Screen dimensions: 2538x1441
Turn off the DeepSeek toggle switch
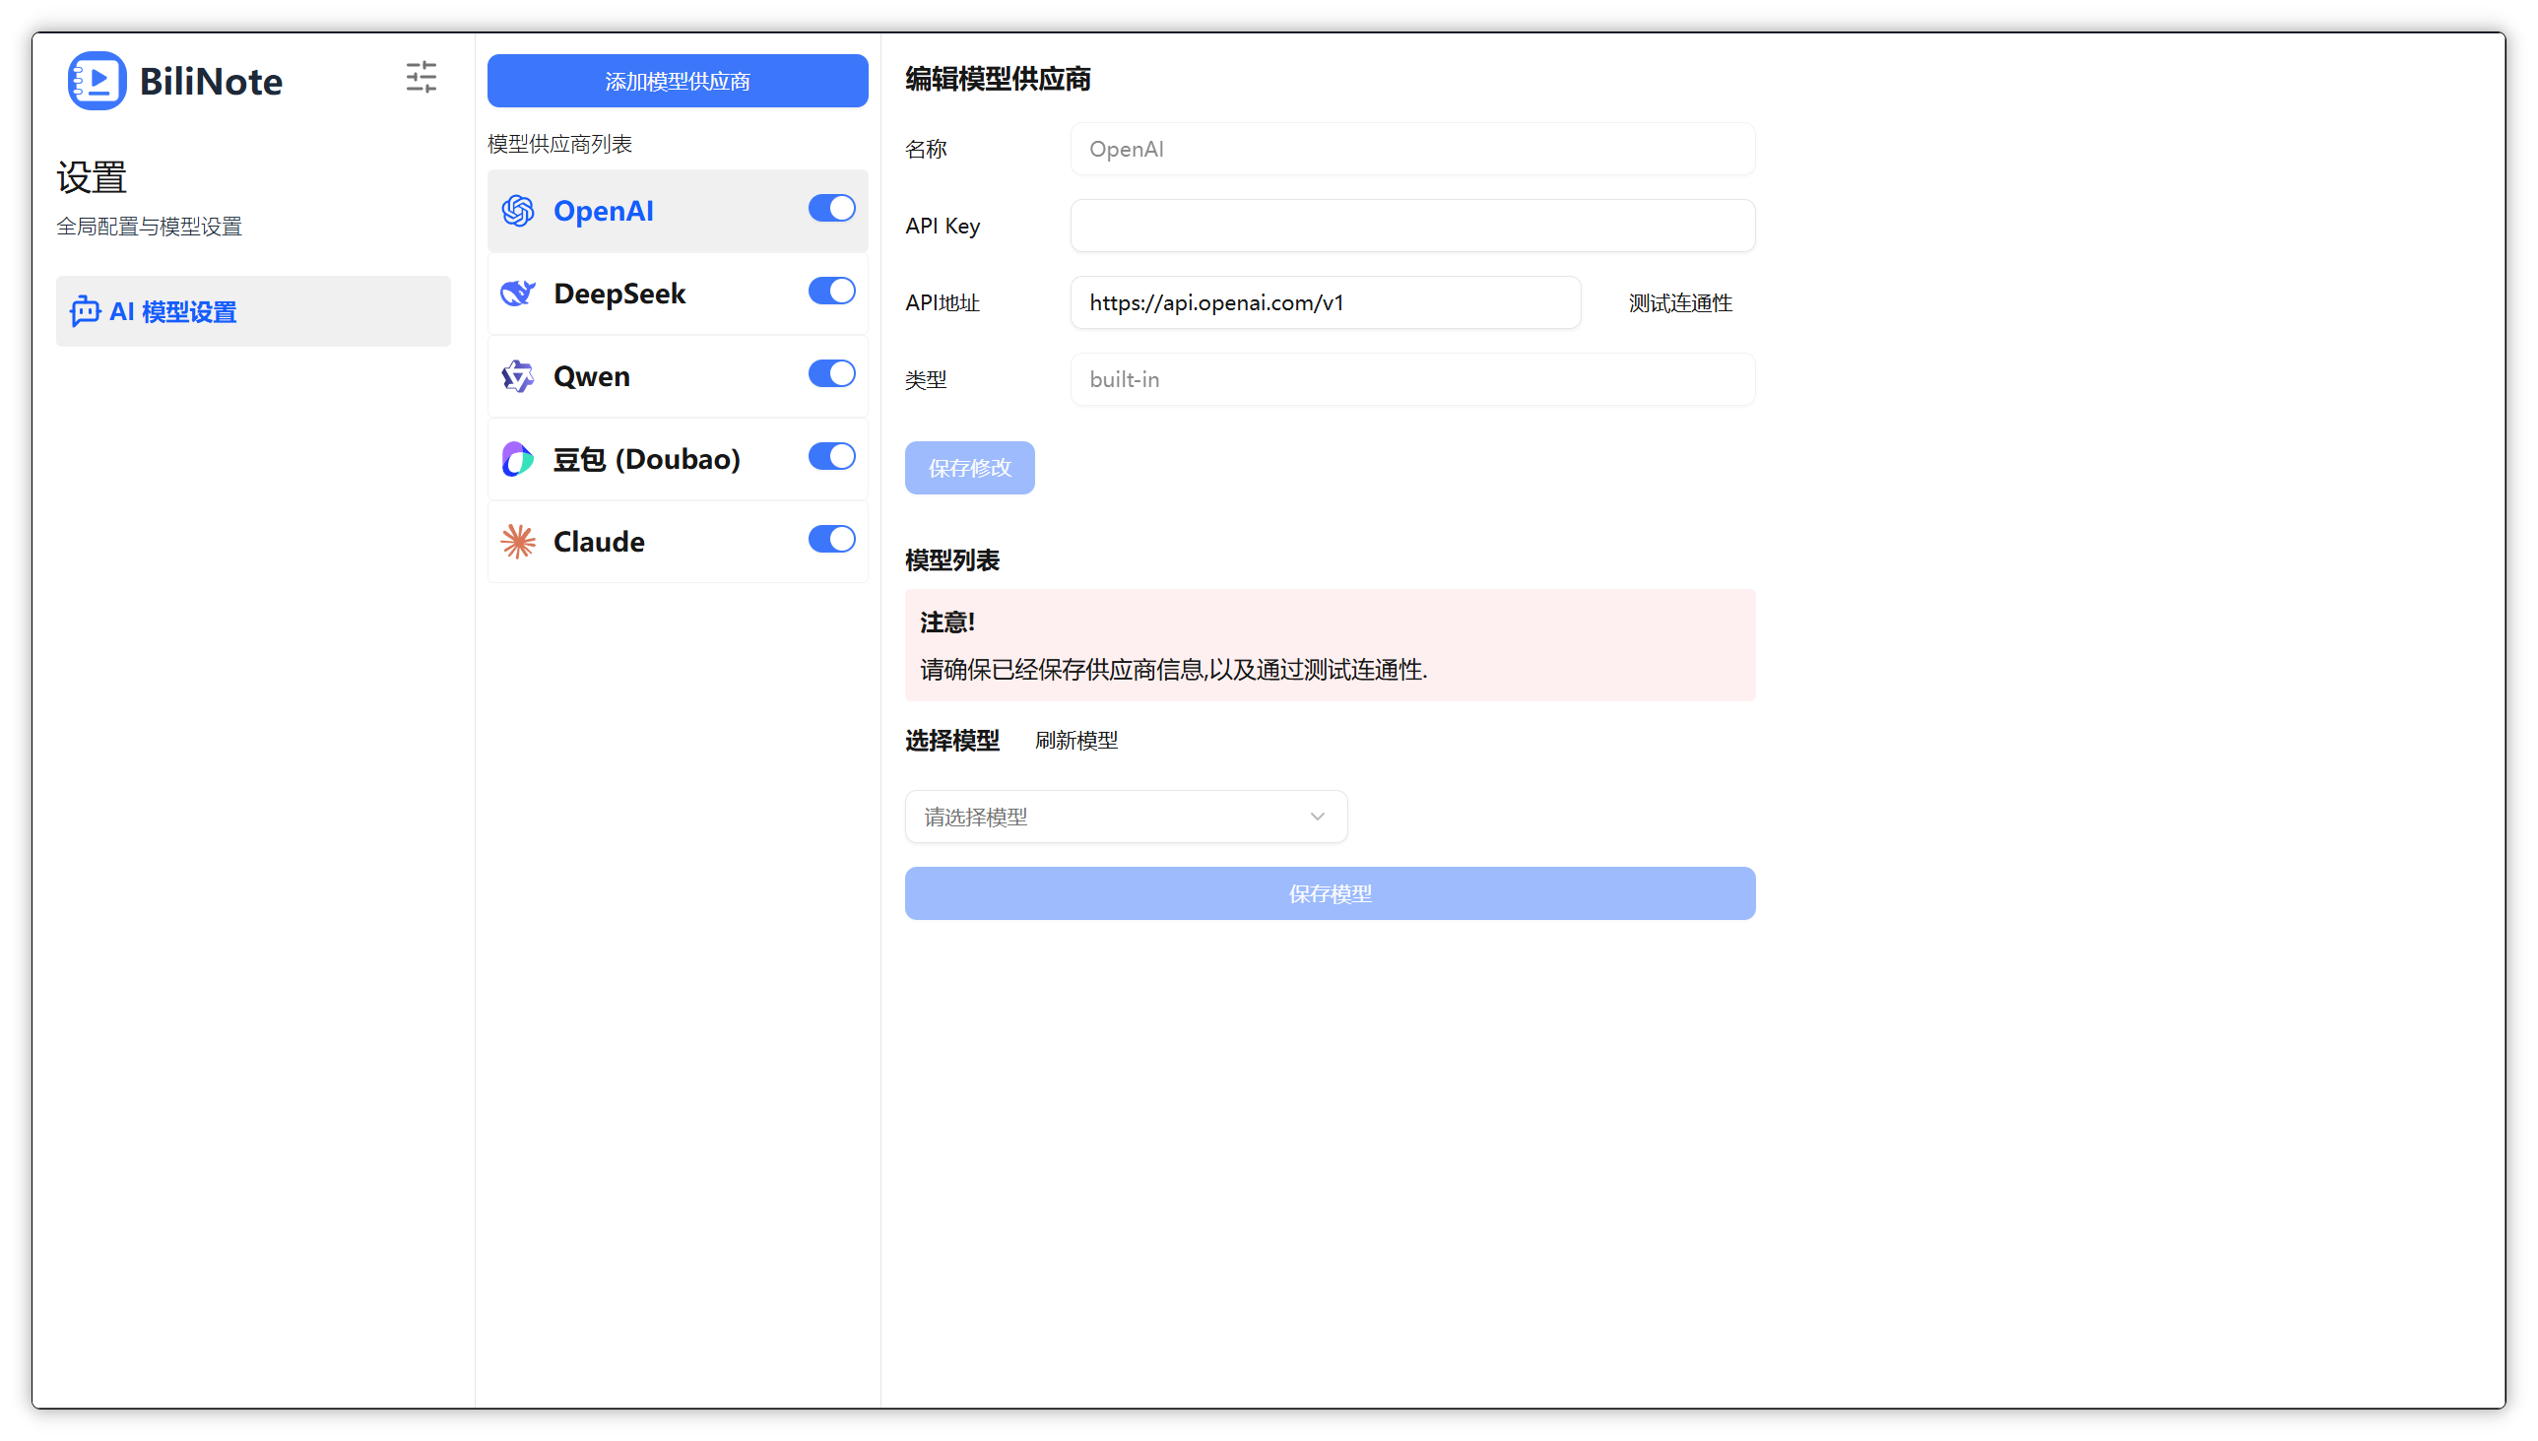click(x=831, y=291)
